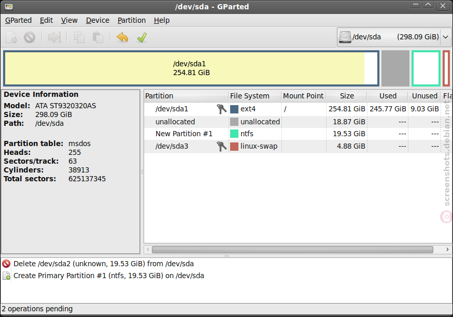Open the Partition menu

coord(132,20)
